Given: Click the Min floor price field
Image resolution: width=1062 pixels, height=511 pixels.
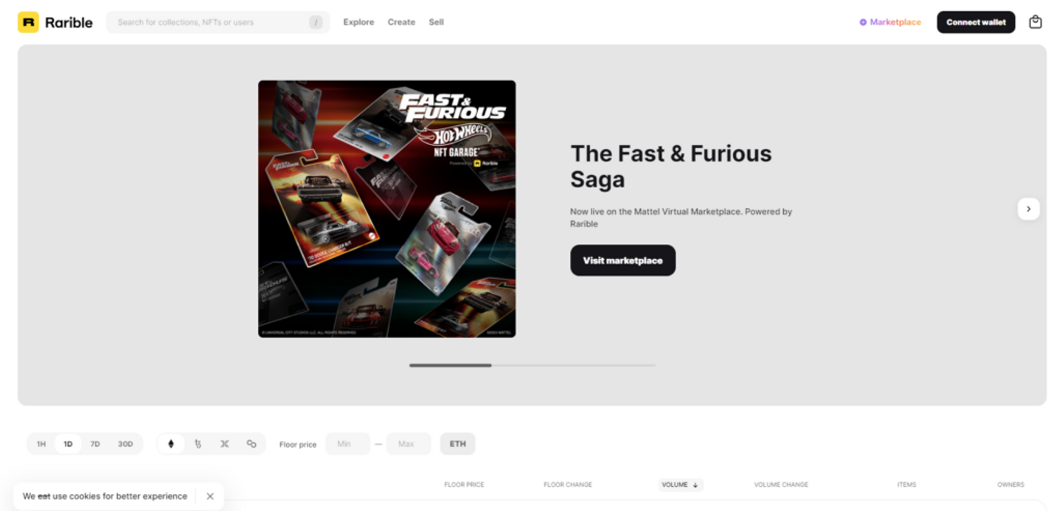Looking at the screenshot, I should pyautogui.click(x=347, y=444).
